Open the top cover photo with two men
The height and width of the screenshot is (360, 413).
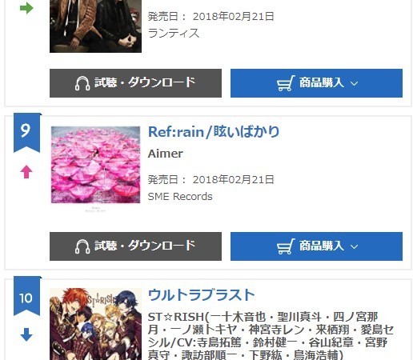95,26
